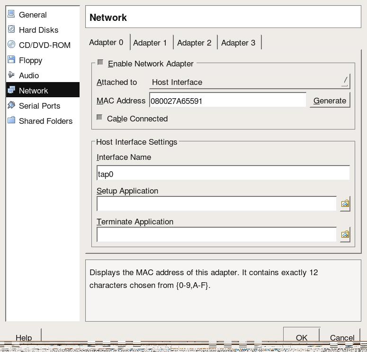Open Shared Folders settings

pos(43,121)
